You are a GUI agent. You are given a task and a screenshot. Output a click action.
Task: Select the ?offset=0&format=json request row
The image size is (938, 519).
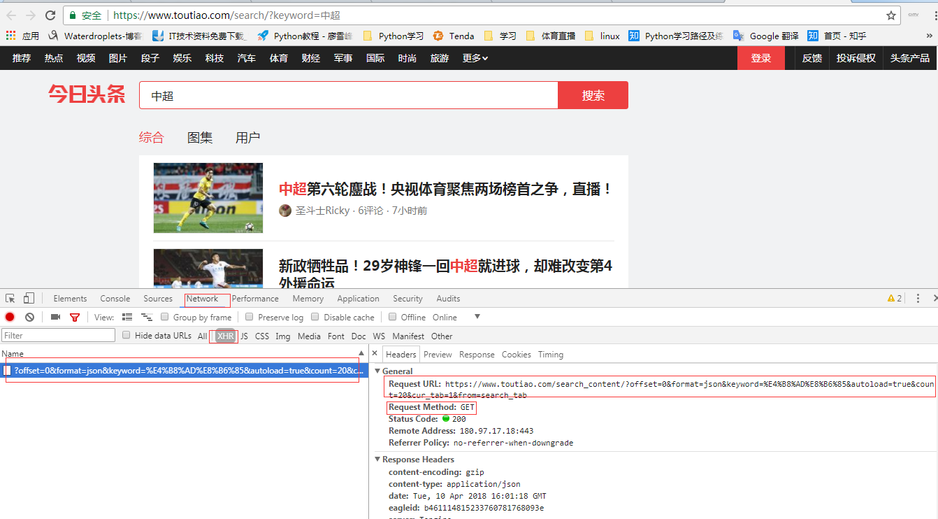point(185,370)
